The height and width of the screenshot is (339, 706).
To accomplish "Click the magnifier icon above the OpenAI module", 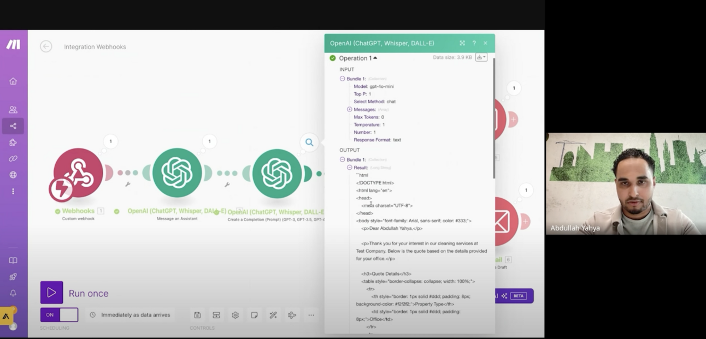I will click(x=309, y=142).
